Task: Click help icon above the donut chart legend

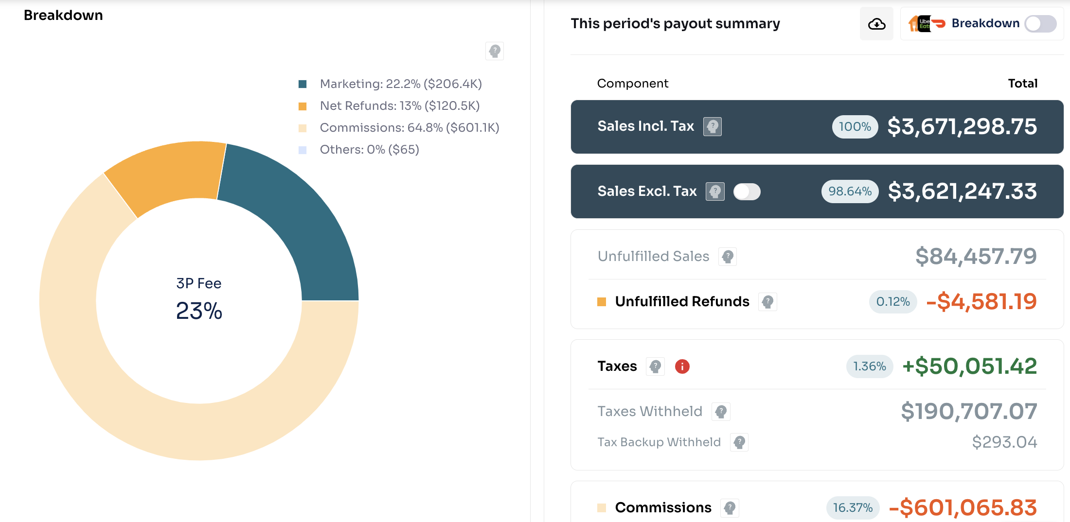Action: [495, 51]
